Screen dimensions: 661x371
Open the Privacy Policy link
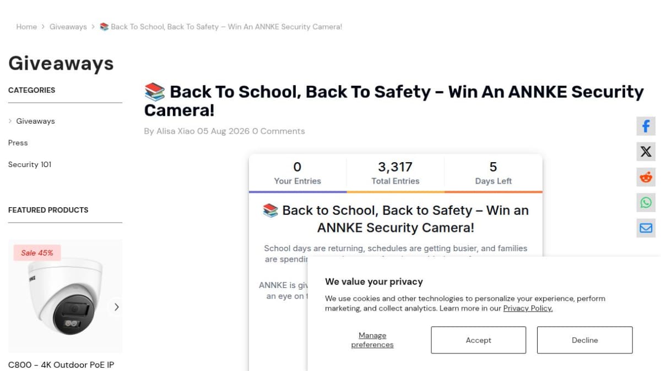click(x=528, y=308)
